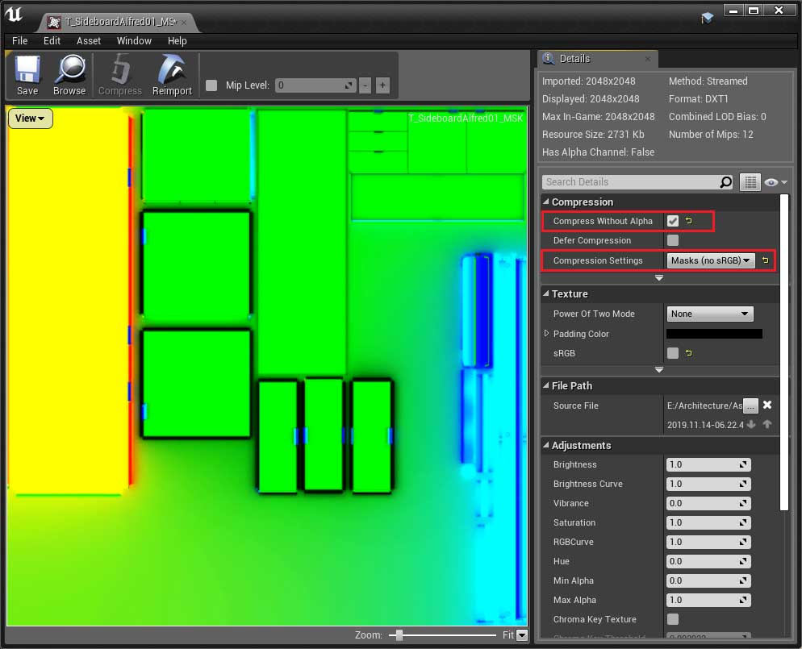Show advanced Compression properties
802x649 pixels.
click(x=659, y=278)
